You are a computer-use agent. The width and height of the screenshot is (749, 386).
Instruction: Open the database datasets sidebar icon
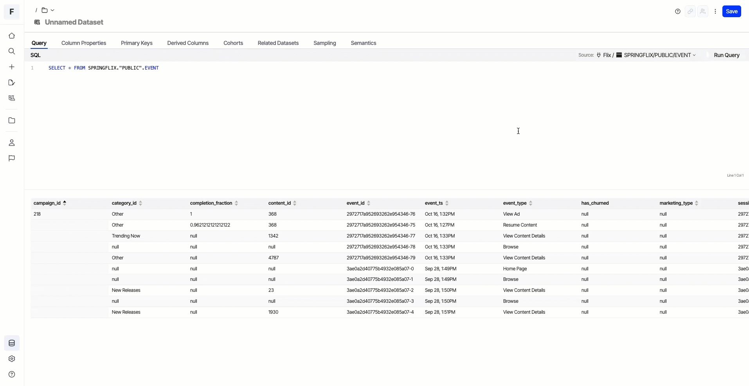pos(12,343)
